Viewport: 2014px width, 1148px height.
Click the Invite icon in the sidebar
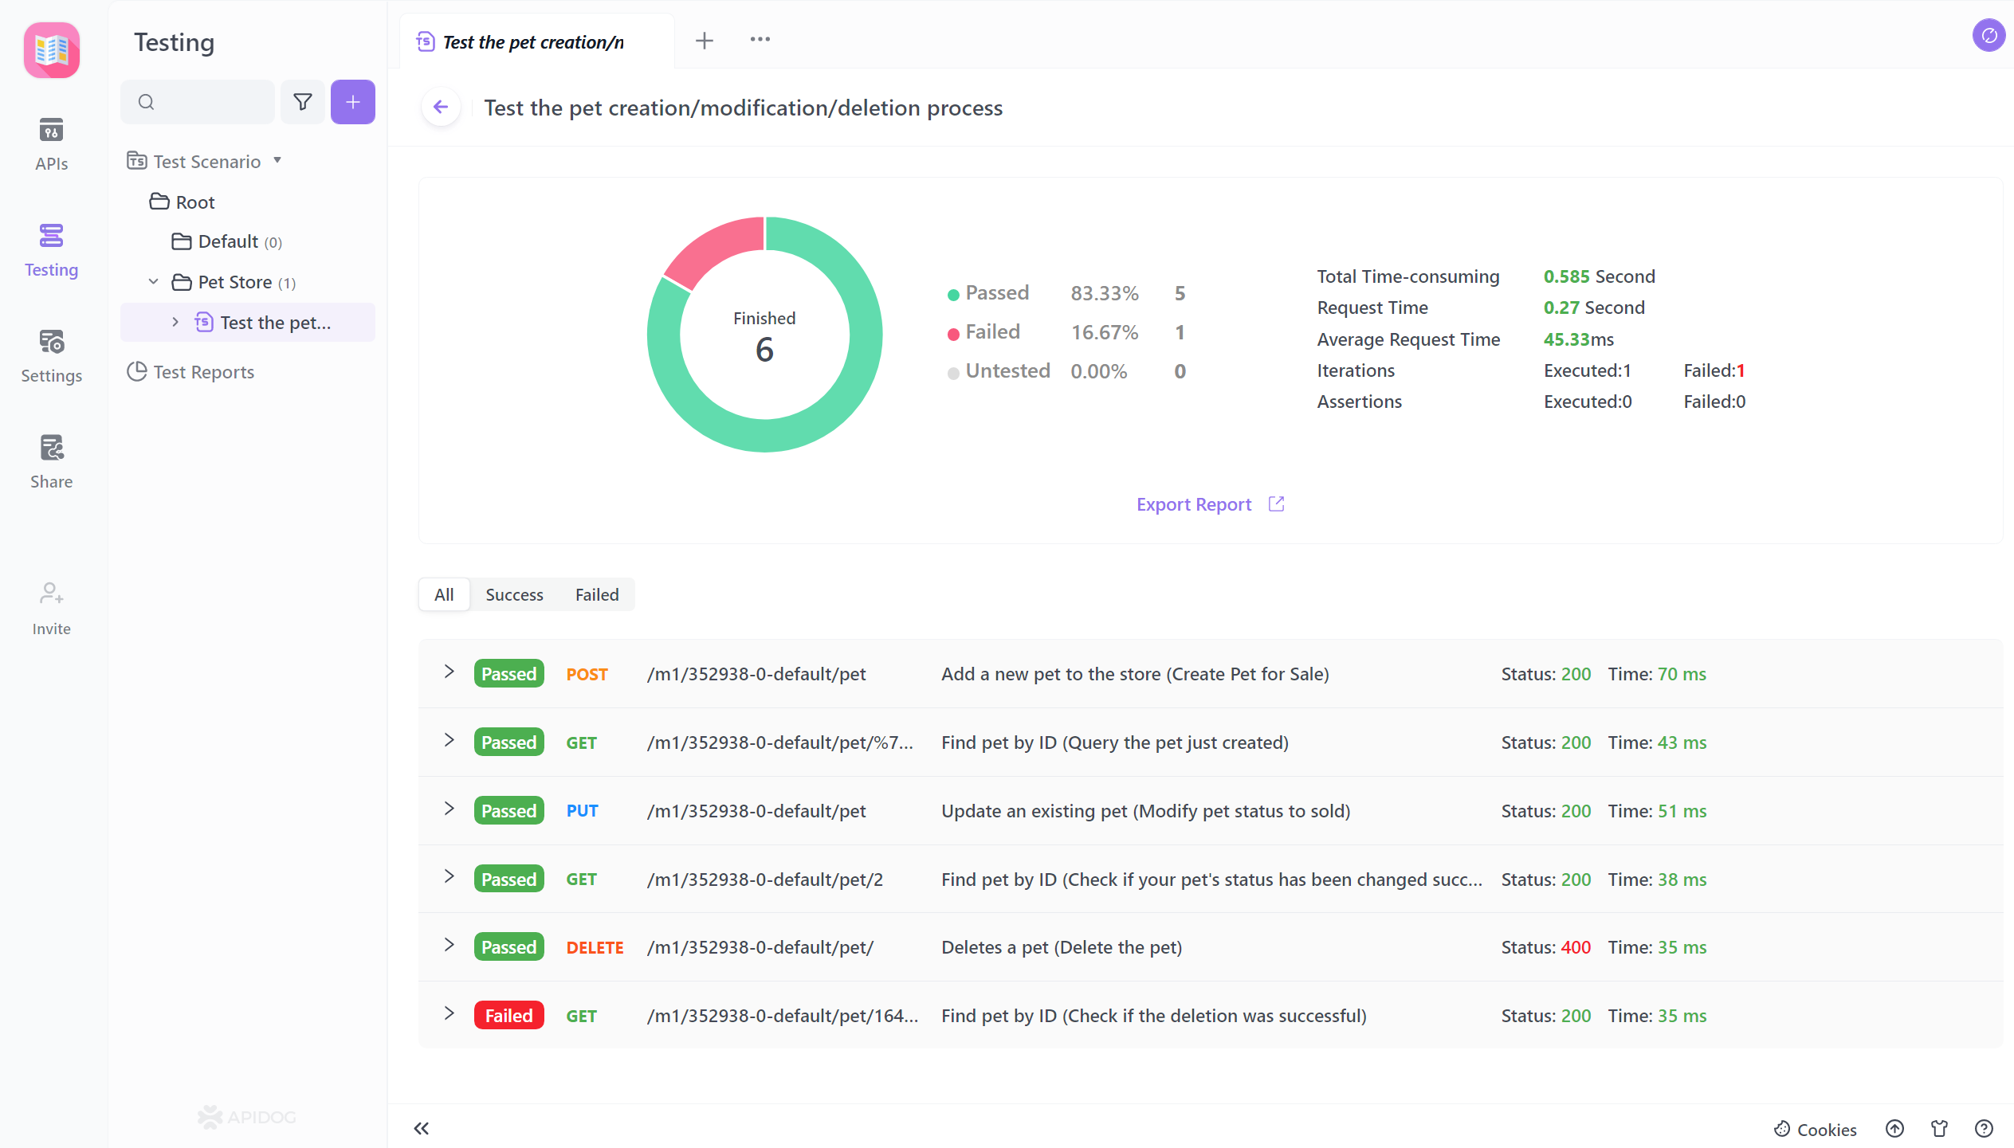coord(51,605)
